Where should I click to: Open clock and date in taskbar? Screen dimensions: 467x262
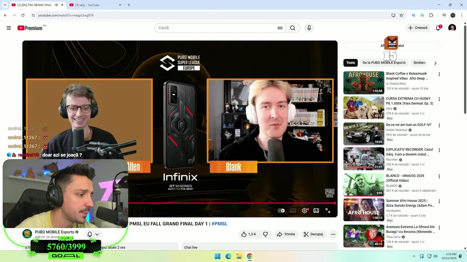pyautogui.click(x=448, y=256)
